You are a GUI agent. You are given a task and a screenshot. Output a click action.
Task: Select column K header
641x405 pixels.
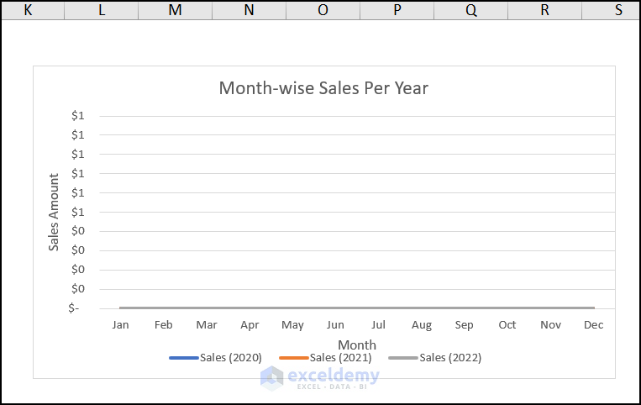click(x=28, y=9)
